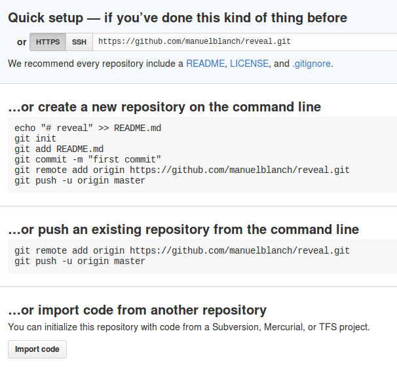Click the git commit -m "first commit" line

88,159
